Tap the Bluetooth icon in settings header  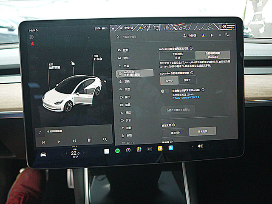[220, 35]
